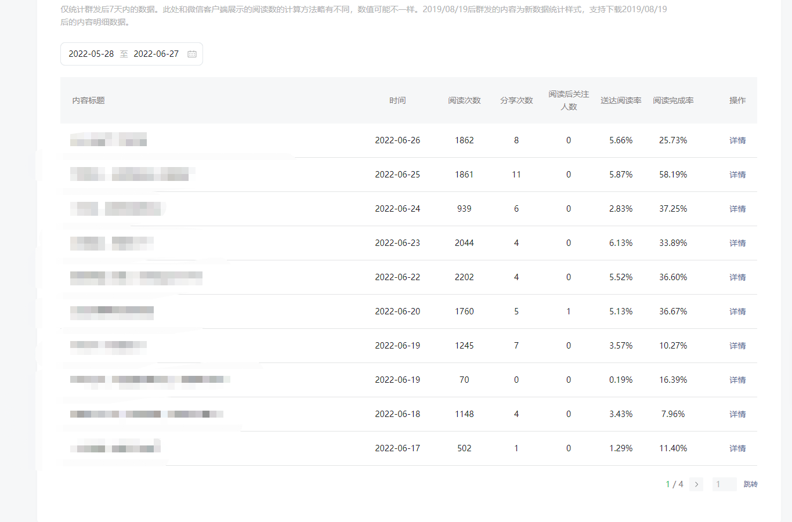Click the 阅读次数 column header
This screenshot has width=792, height=522.
[464, 100]
